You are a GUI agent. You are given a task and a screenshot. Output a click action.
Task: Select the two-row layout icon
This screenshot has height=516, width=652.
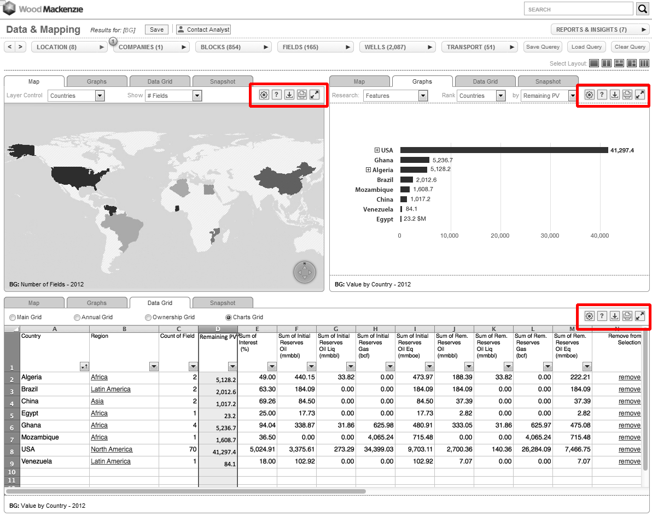(619, 63)
